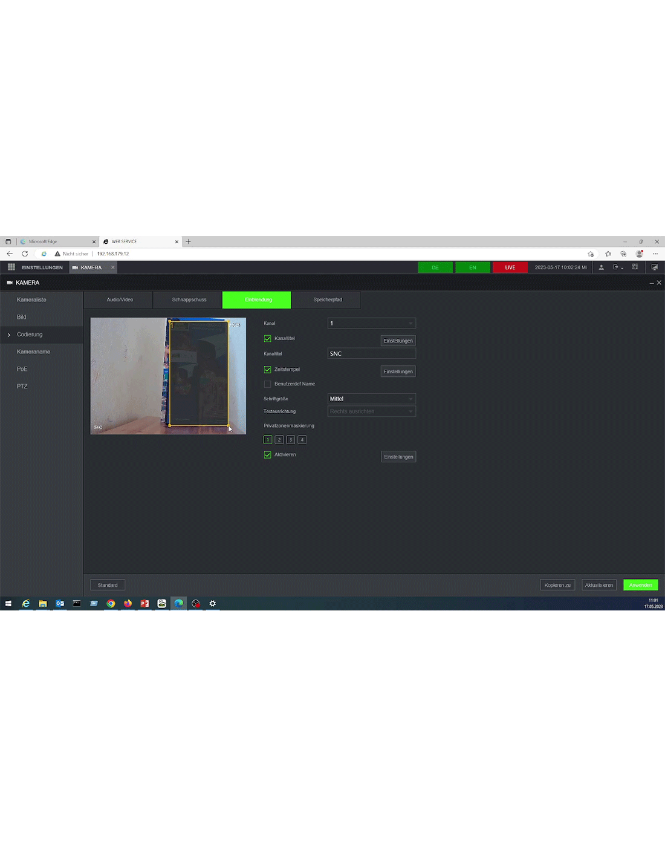Click the green Anwenden button
The height and width of the screenshot is (847, 665).
[640, 585]
